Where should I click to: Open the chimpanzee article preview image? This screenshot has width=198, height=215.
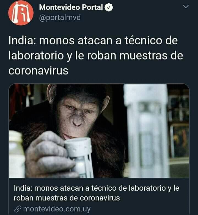pos(99,131)
